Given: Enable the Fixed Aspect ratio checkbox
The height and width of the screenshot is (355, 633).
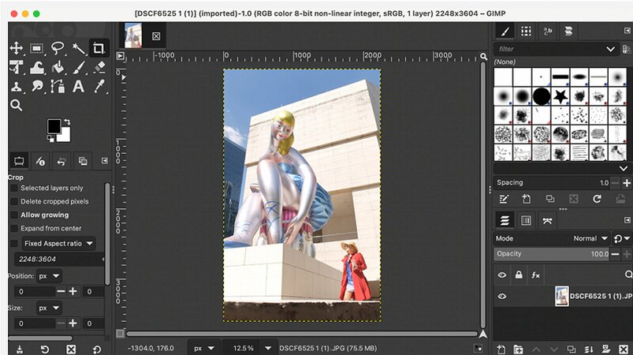Looking at the screenshot, I should [x=14, y=243].
